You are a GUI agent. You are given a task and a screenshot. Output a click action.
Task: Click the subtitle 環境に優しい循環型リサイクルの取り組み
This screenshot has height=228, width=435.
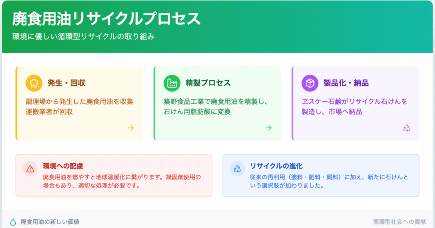click(x=83, y=37)
